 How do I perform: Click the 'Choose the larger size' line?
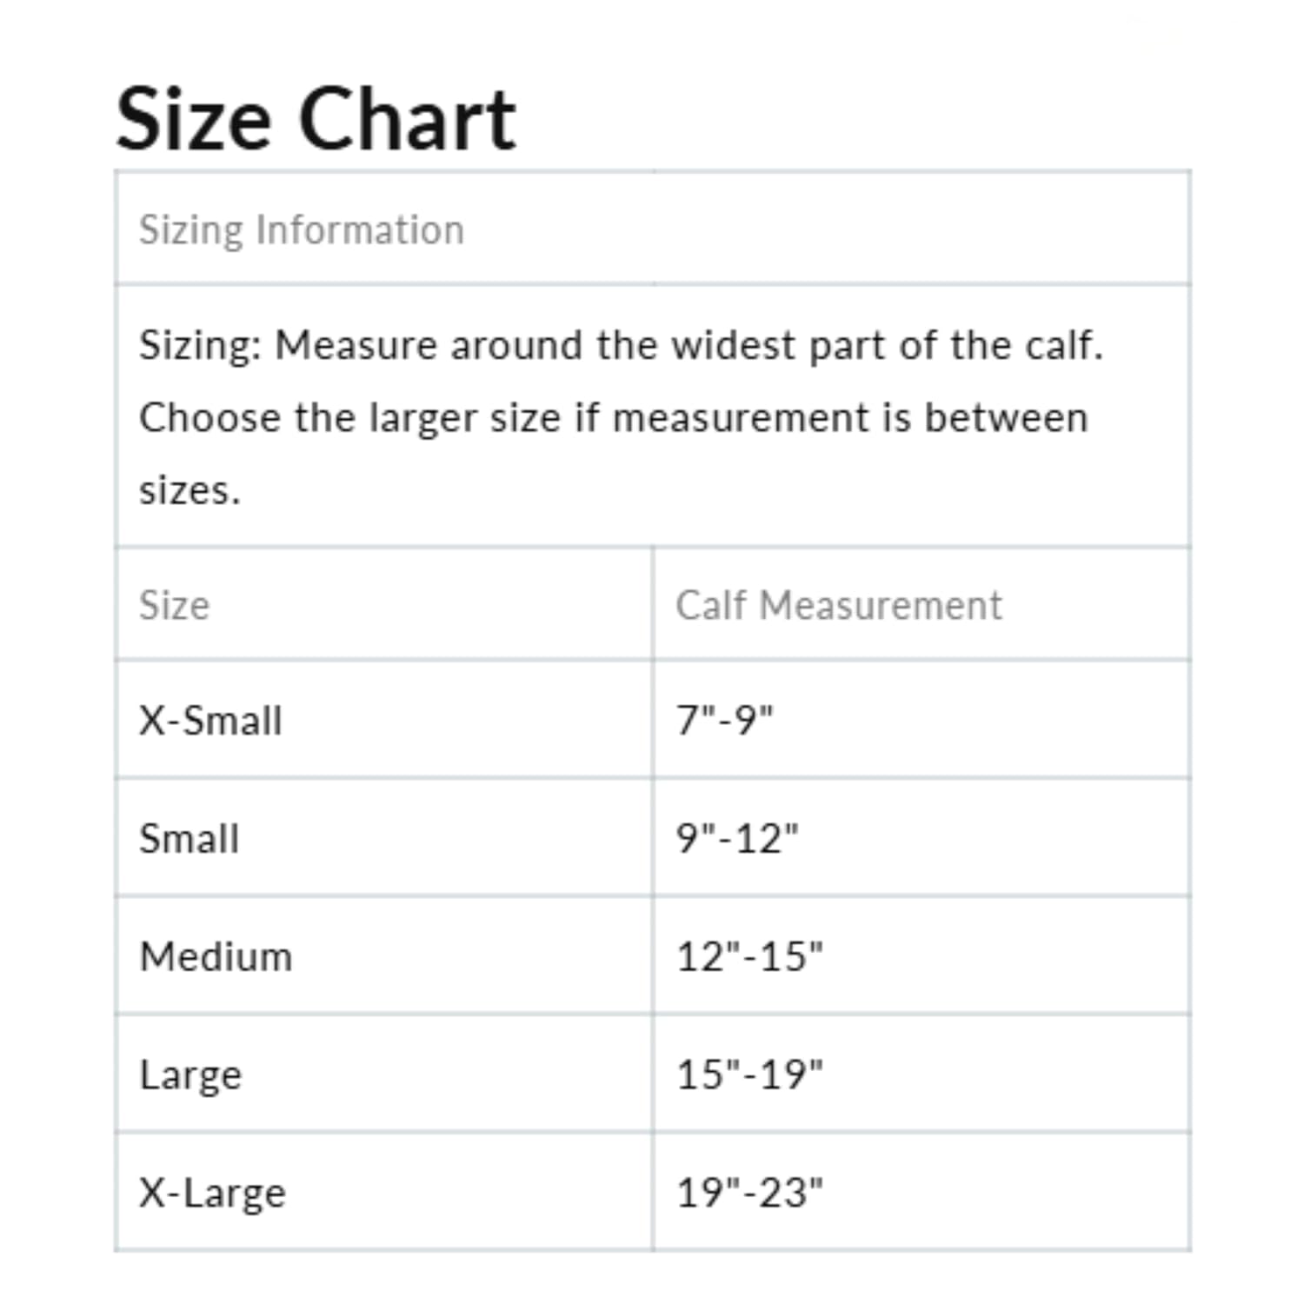(x=613, y=418)
